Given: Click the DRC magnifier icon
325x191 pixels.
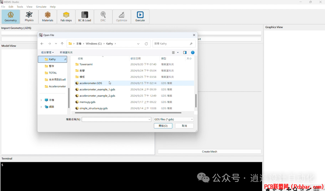Looking at the screenshot, I should [103, 15].
